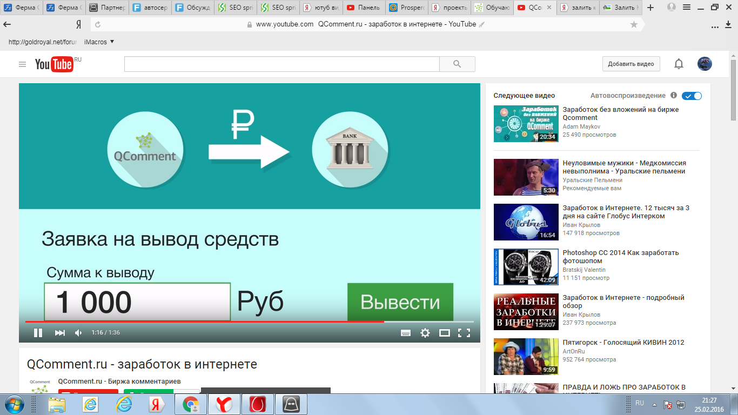Viewport: 738px width, 415px height.
Task: Click the Yandex Я address bar icon
Action: (x=78, y=24)
